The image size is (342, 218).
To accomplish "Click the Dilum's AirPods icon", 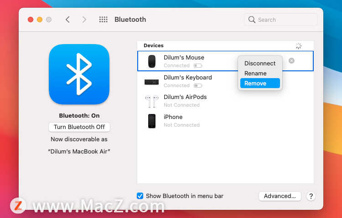I will pos(151,101).
